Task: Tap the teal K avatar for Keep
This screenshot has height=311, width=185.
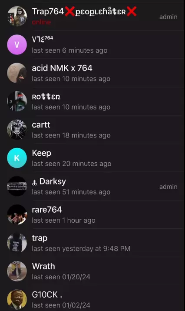Action: click(x=17, y=158)
